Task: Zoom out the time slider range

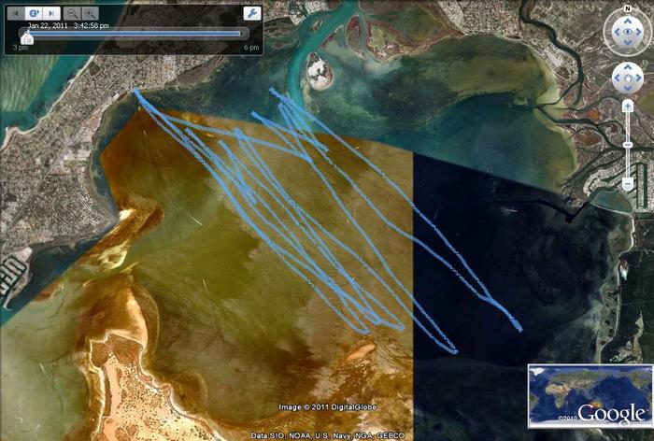Action: [x=74, y=13]
